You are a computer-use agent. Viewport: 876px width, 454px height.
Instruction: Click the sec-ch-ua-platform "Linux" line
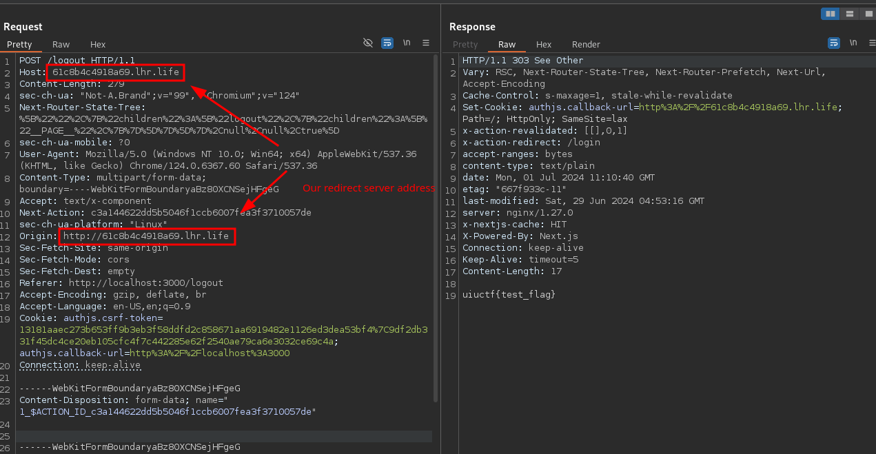click(93, 224)
